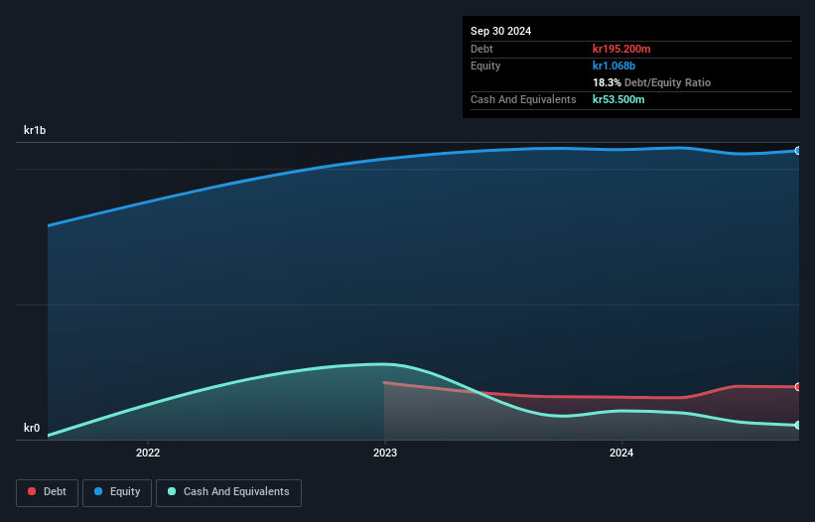The image size is (815, 522).
Task: Click the kr1b y-axis label
Action: (x=35, y=130)
